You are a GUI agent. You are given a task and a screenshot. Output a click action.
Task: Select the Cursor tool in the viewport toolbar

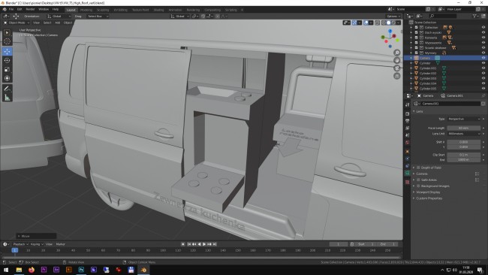(8, 41)
